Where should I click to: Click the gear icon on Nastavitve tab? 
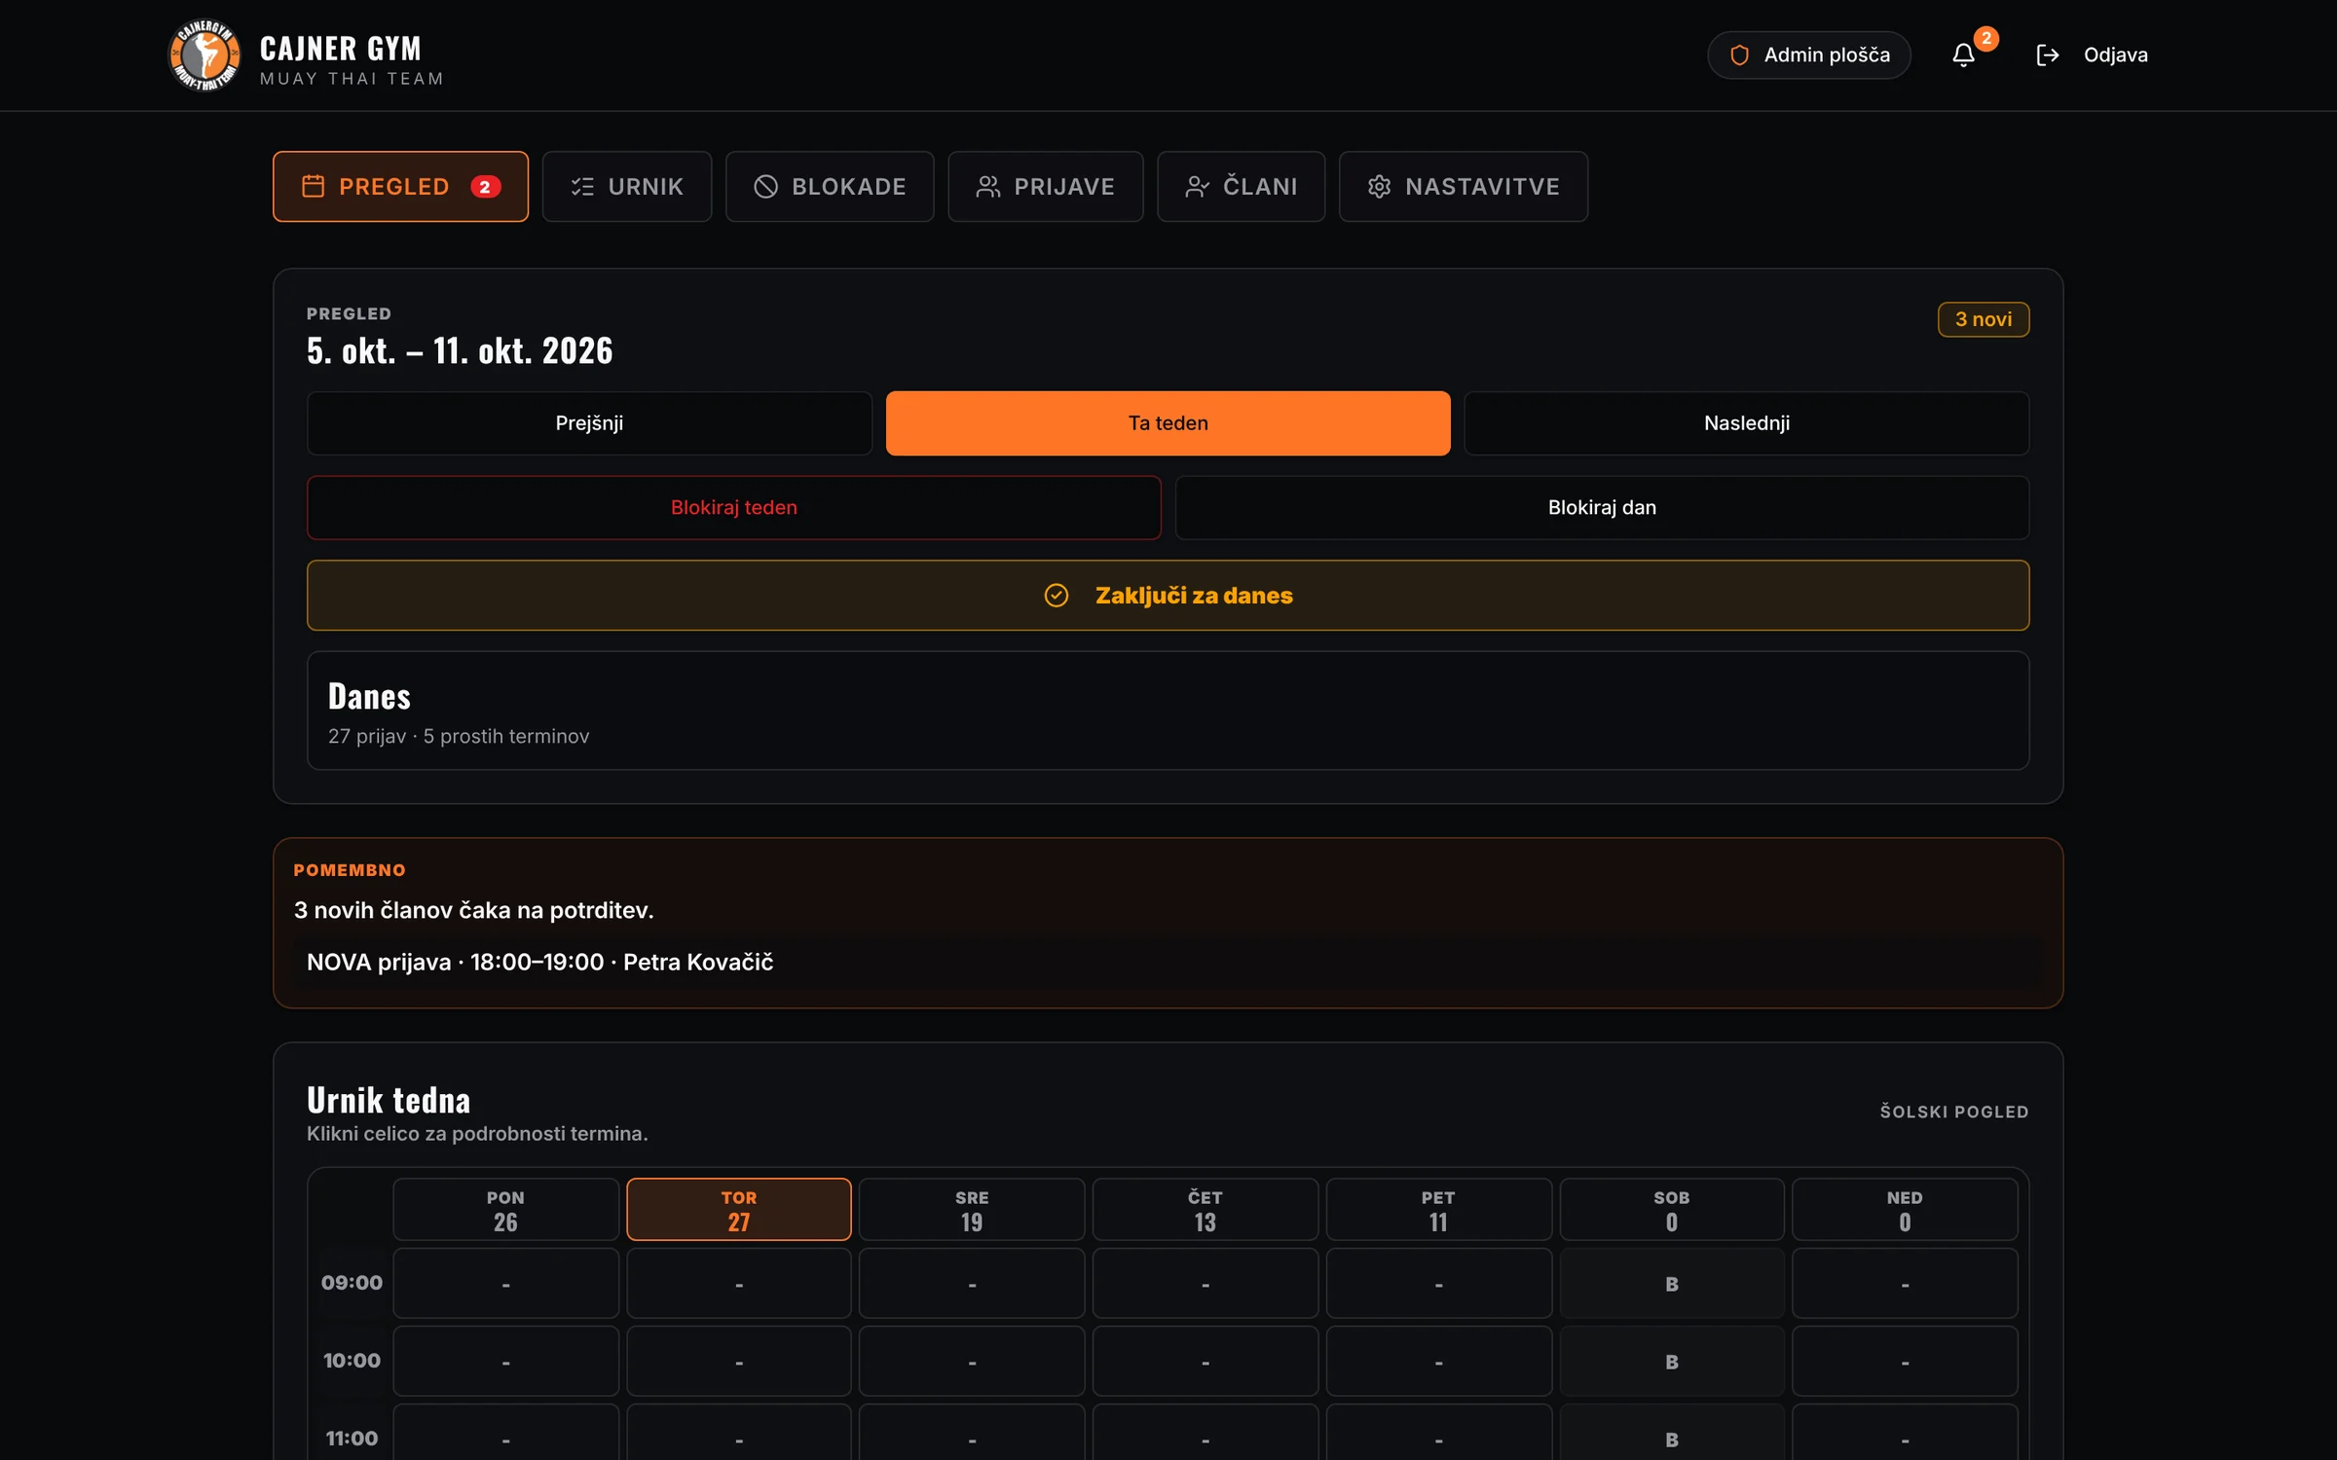click(x=1379, y=186)
